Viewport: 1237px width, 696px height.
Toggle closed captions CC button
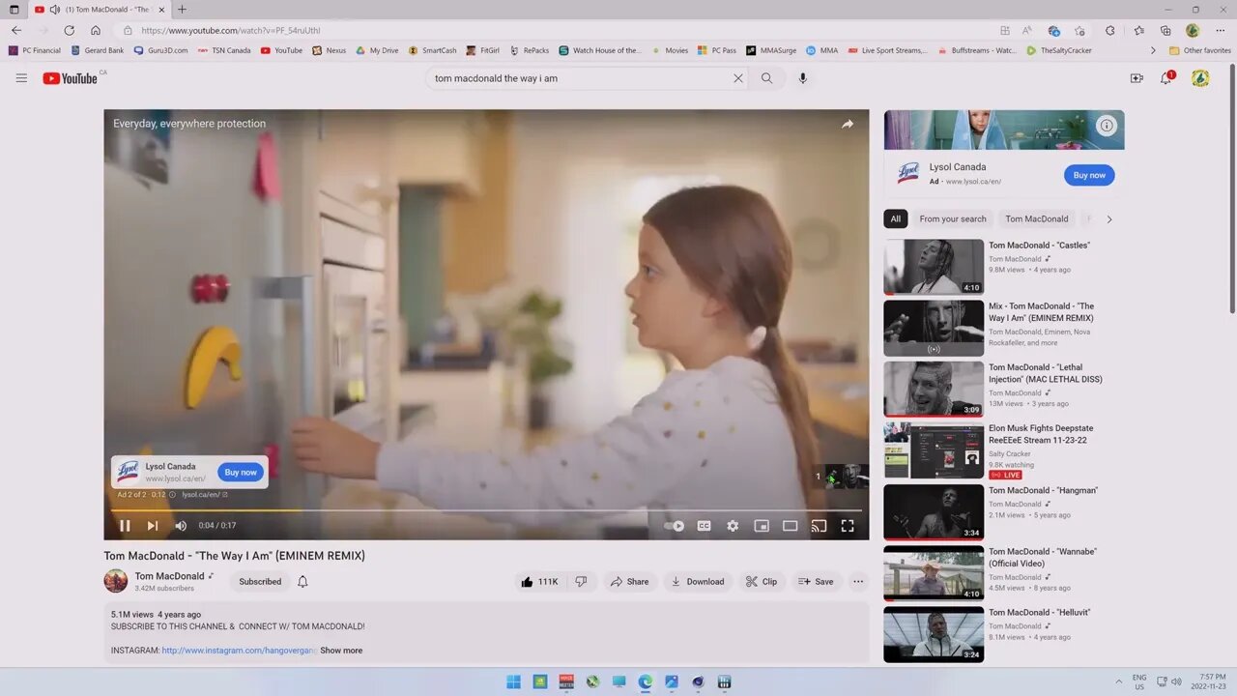coord(704,526)
